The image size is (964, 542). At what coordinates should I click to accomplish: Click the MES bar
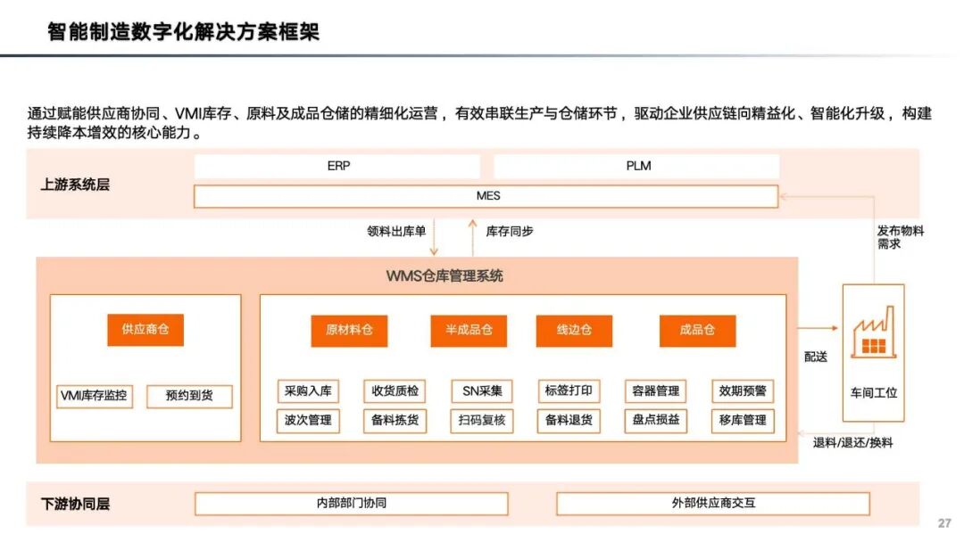tap(486, 196)
